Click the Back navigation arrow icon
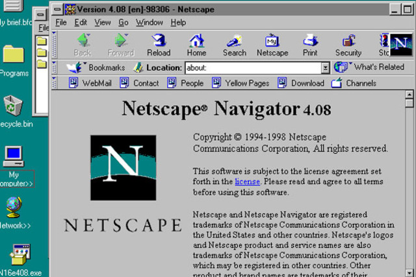Viewport: 416px width, 277px height. point(83,41)
